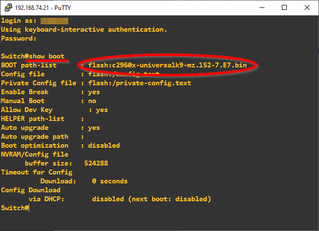Click the scrollbar up arrow
The width and height of the screenshot is (319, 231).
point(314,19)
